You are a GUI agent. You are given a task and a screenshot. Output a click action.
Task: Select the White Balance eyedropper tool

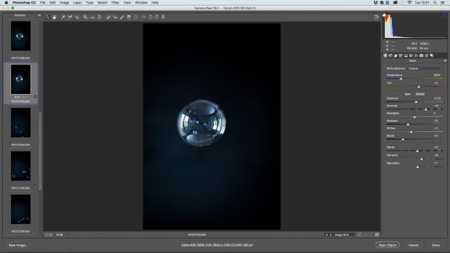pos(63,17)
